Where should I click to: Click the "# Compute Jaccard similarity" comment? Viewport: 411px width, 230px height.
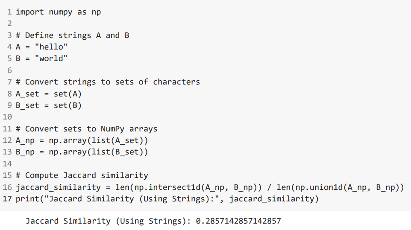point(82,175)
